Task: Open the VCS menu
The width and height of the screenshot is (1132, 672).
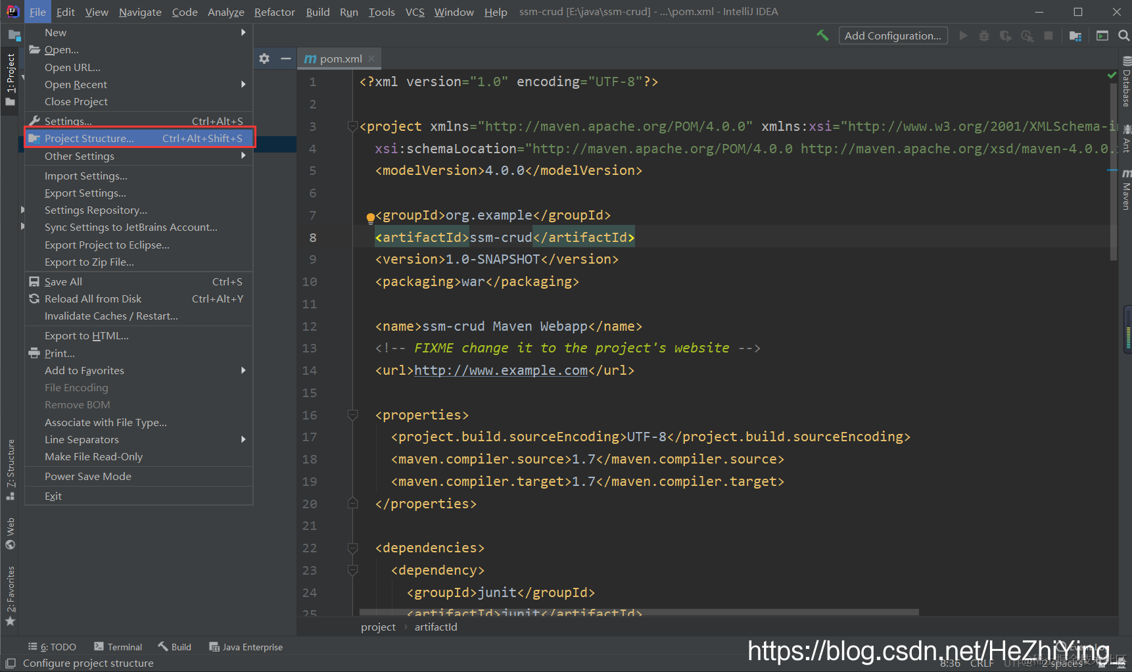Action: pyautogui.click(x=415, y=12)
